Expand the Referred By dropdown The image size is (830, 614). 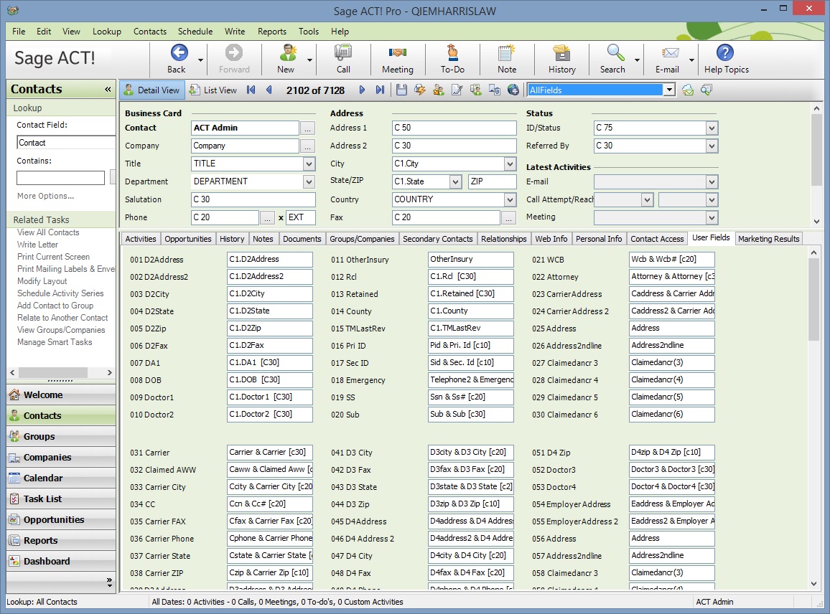coord(712,146)
